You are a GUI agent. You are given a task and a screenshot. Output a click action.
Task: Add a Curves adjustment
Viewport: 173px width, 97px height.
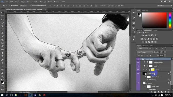click(x=149, y=35)
